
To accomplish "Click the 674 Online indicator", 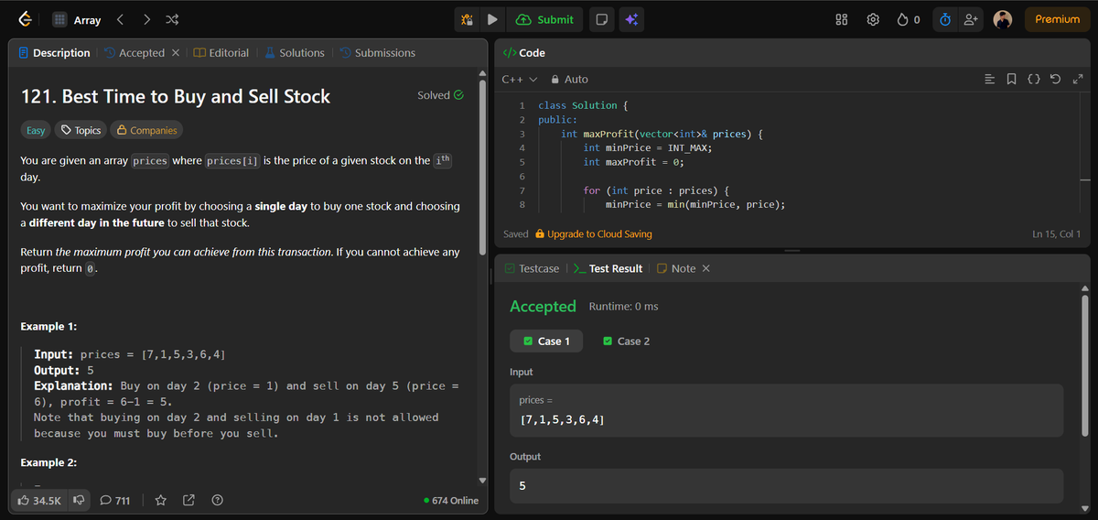I will [451, 501].
